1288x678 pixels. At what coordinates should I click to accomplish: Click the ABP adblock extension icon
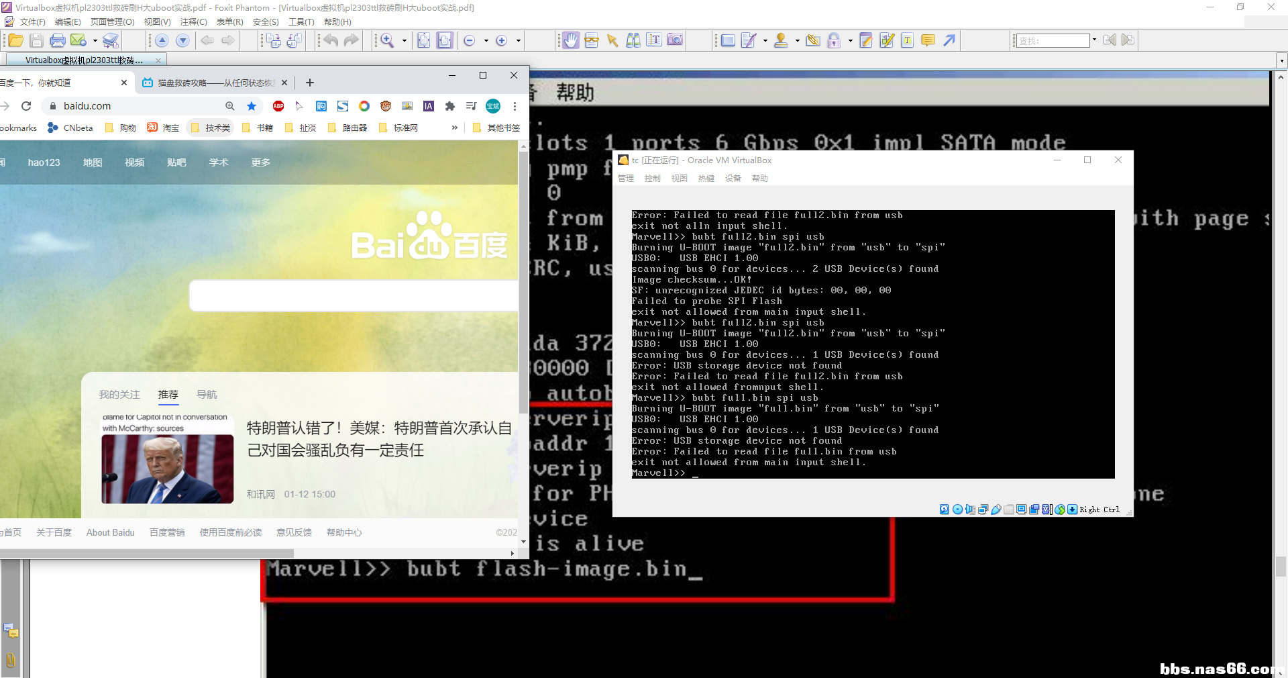pyautogui.click(x=278, y=106)
